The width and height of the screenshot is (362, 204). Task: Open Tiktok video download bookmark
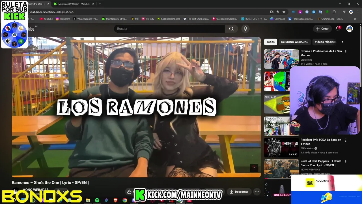coord(301,19)
